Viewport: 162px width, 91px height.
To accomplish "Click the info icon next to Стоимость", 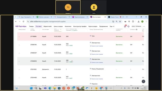I will point(137,30).
